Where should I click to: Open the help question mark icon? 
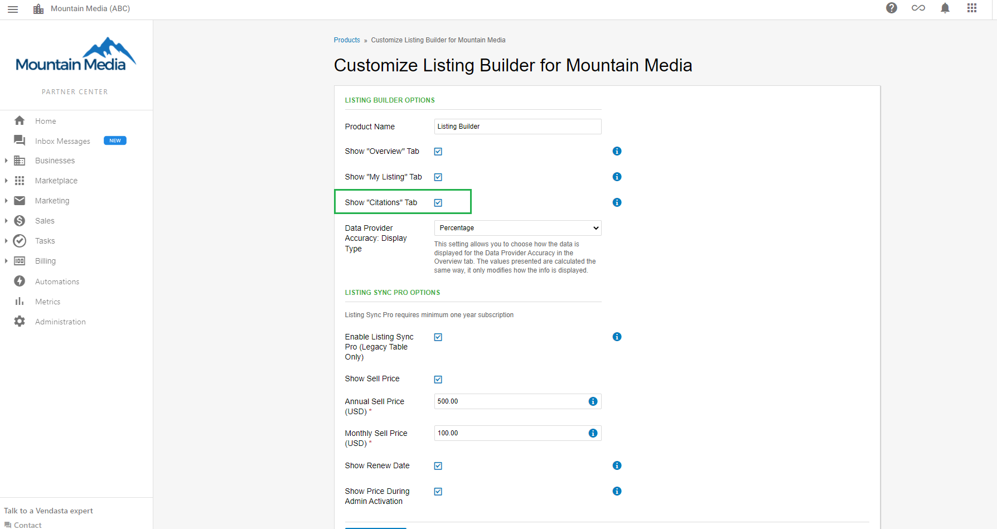[892, 8]
